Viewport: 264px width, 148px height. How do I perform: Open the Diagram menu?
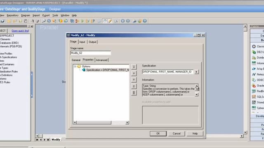pyautogui.click(x=26, y=16)
